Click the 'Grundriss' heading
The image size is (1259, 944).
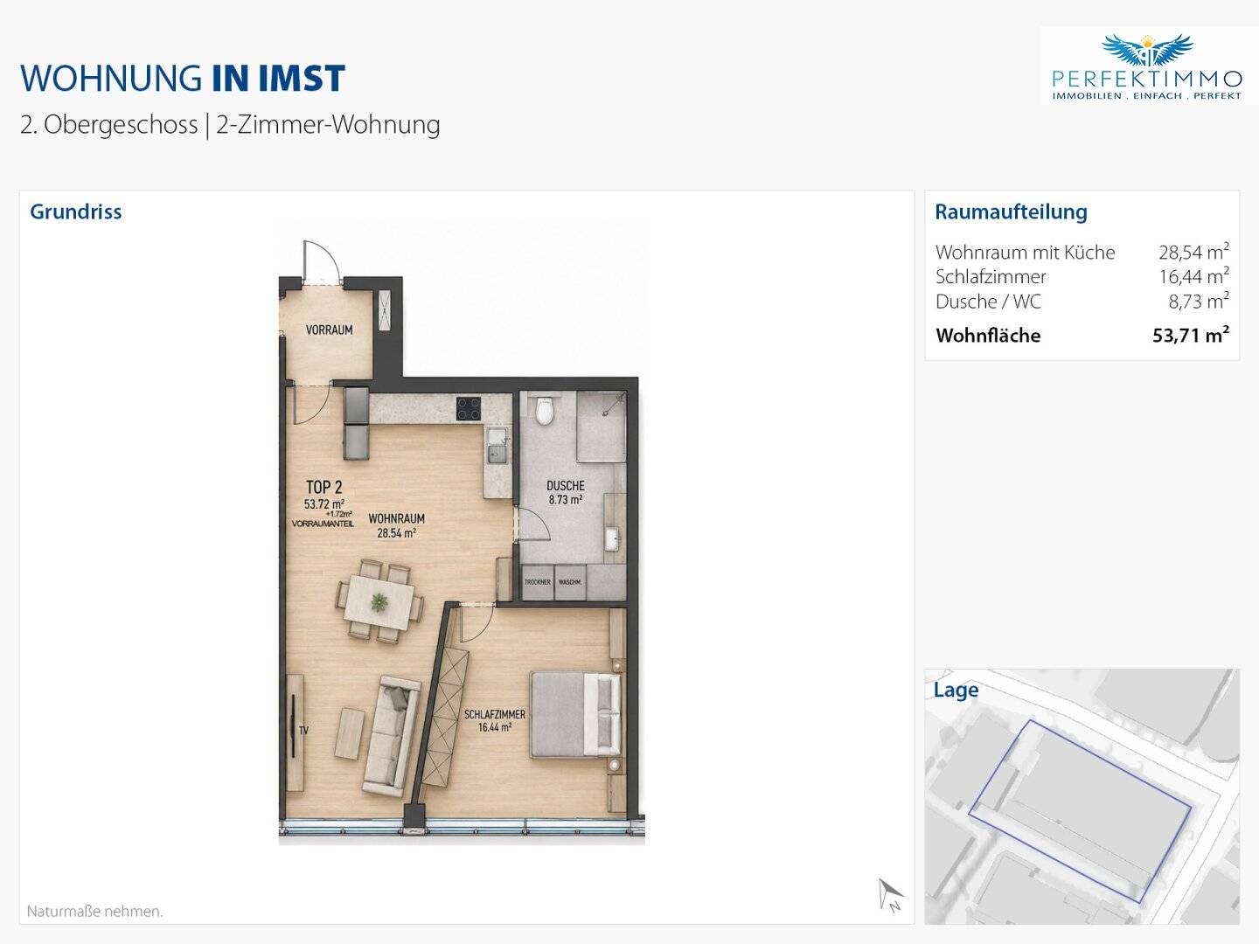(75, 212)
